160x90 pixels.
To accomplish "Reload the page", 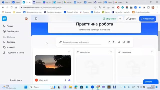I will [x=12, y=7].
